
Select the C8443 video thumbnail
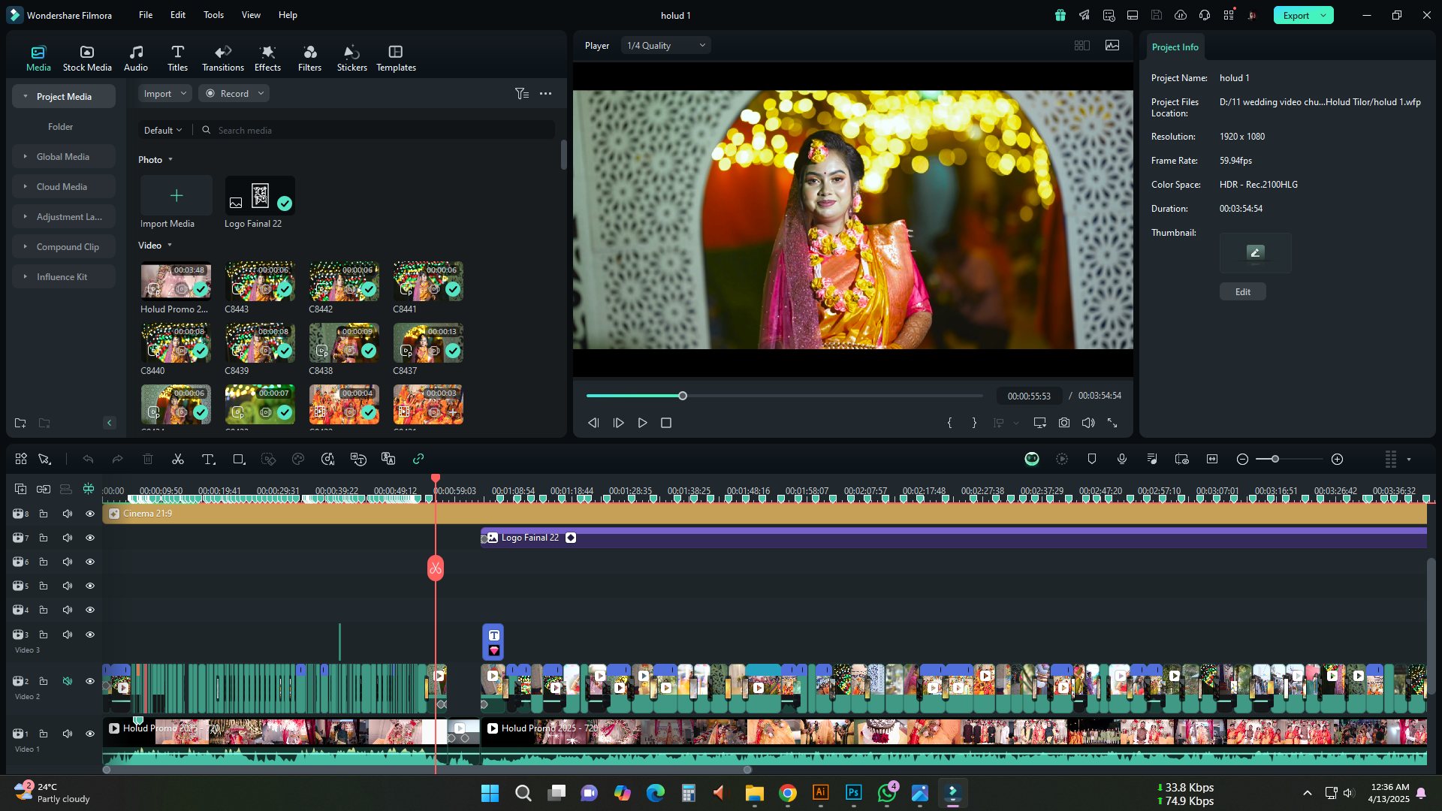pos(260,281)
